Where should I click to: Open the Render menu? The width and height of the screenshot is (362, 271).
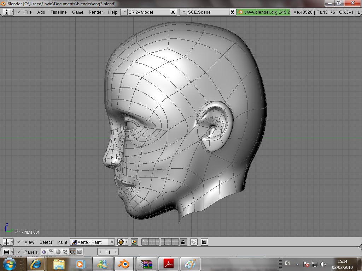click(95, 12)
